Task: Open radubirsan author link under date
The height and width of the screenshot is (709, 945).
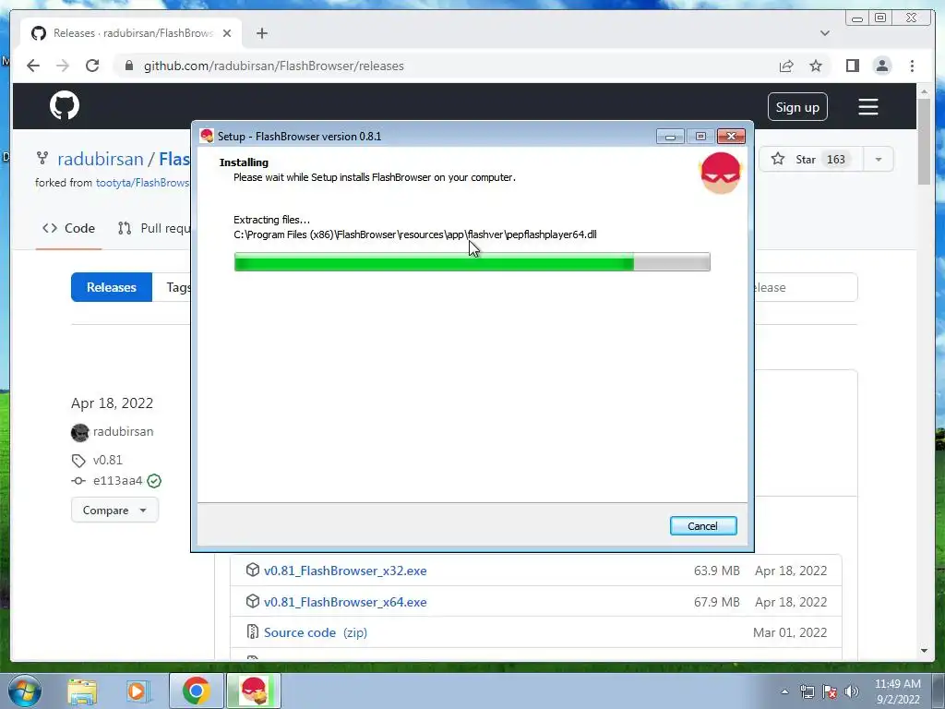Action: point(123,432)
